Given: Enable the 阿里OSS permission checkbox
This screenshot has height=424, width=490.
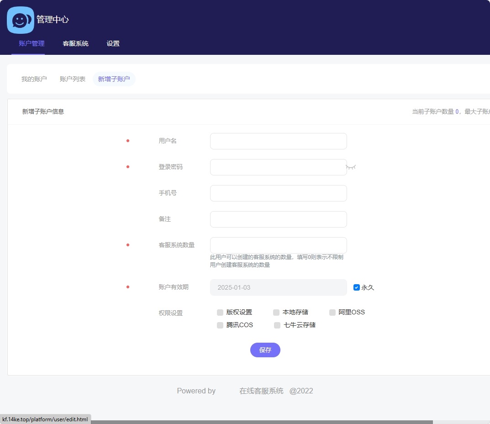Looking at the screenshot, I should pyautogui.click(x=332, y=313).
